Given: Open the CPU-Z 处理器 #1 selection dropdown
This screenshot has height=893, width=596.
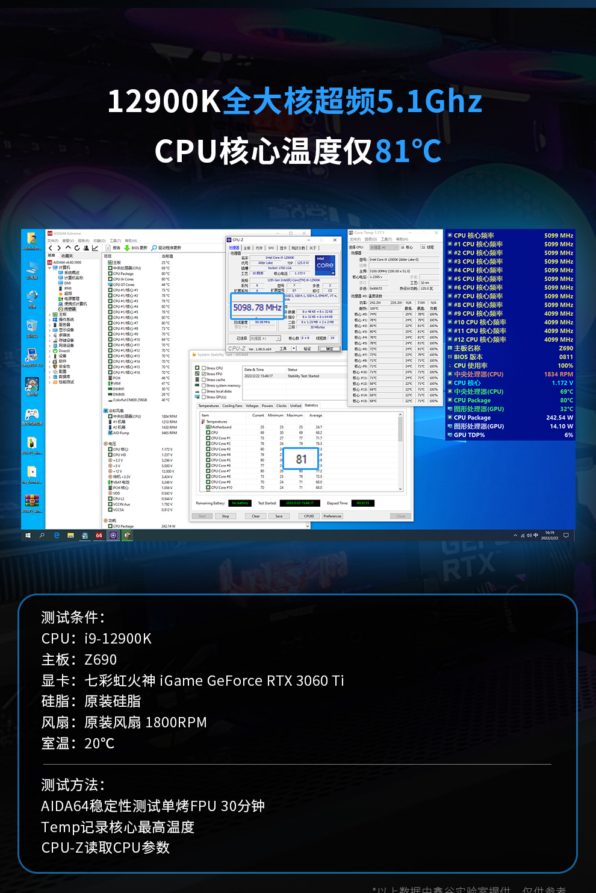Looking at the screenshot, I should [267, 338].
